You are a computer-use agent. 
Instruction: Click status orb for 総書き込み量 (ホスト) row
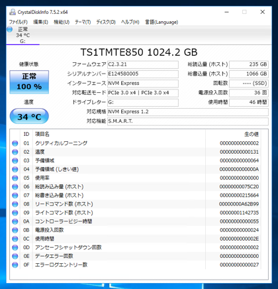click(15, 196)
